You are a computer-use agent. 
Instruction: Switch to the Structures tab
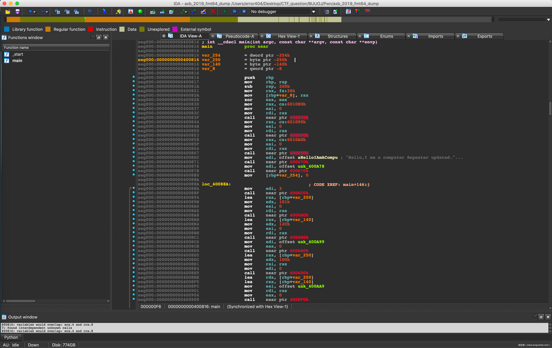(337, 36)
